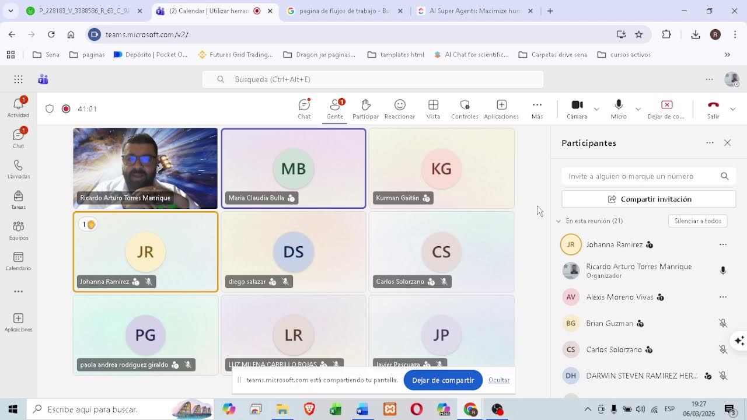Screen dimensions: 747x420
Task: Open Tareas in Teams sidebar
Action: pos(18,199)
